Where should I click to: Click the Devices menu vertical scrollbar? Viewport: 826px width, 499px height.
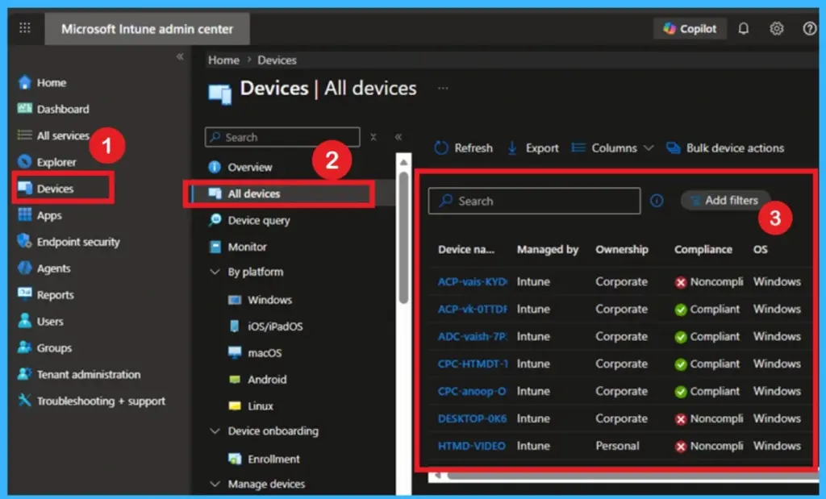(403, 242)
